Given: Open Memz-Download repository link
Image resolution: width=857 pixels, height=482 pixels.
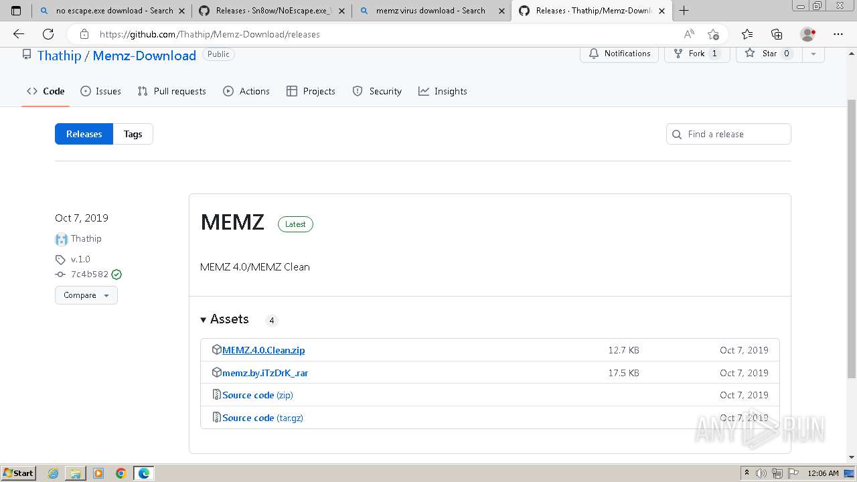Looking at the screenshot, I should (144, 56).
